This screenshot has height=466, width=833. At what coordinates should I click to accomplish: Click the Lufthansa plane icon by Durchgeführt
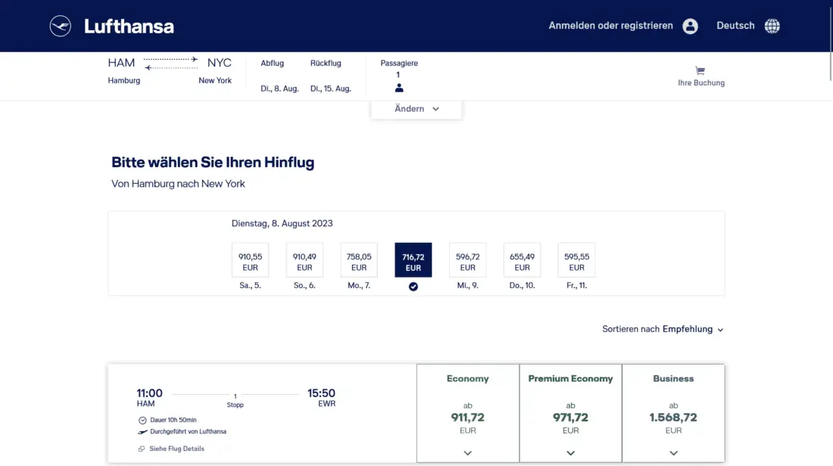click(x=142, y=432)
